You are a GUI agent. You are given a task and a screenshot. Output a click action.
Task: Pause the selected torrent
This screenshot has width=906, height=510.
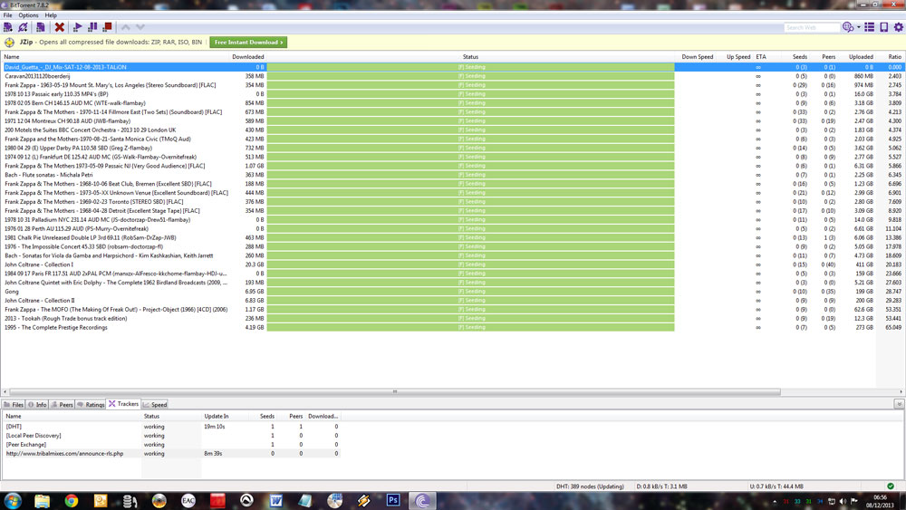click(92, 27)
